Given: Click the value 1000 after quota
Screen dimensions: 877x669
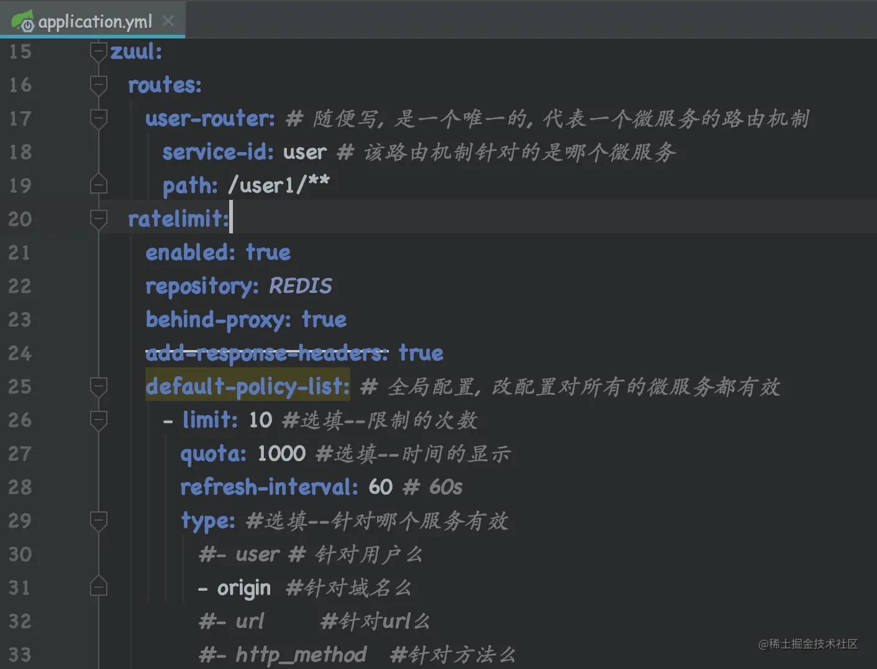Looking at the screenshot, I should click(281, 454).
